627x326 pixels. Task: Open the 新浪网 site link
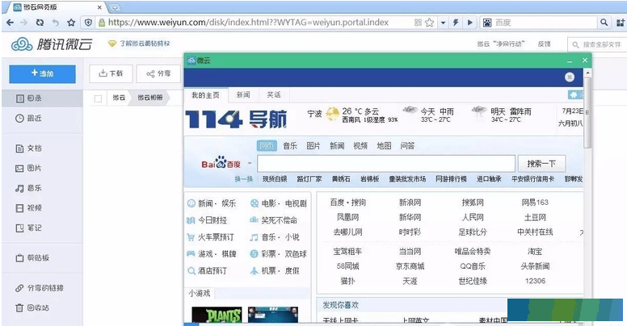410,203
